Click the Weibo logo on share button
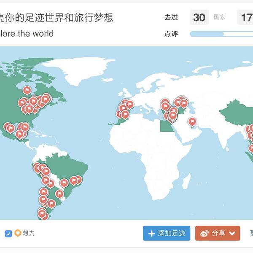The height and width of the screenshot is (253, 253). [205, 234]
